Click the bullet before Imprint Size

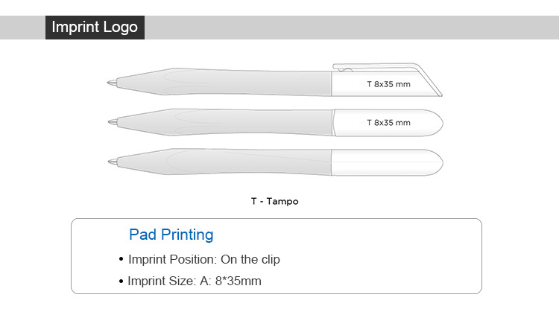121,281
